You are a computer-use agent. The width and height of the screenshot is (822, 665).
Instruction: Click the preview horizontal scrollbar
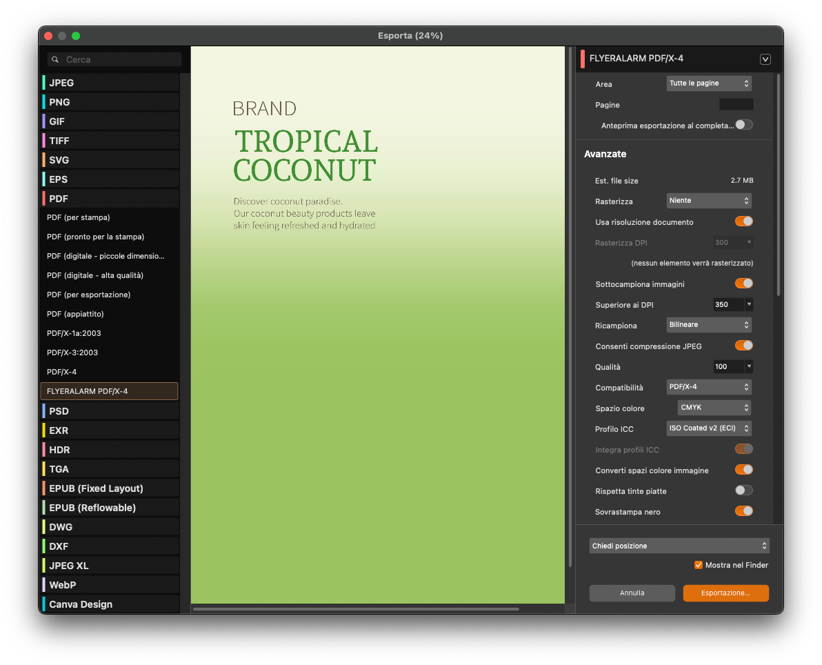[357, 609]
